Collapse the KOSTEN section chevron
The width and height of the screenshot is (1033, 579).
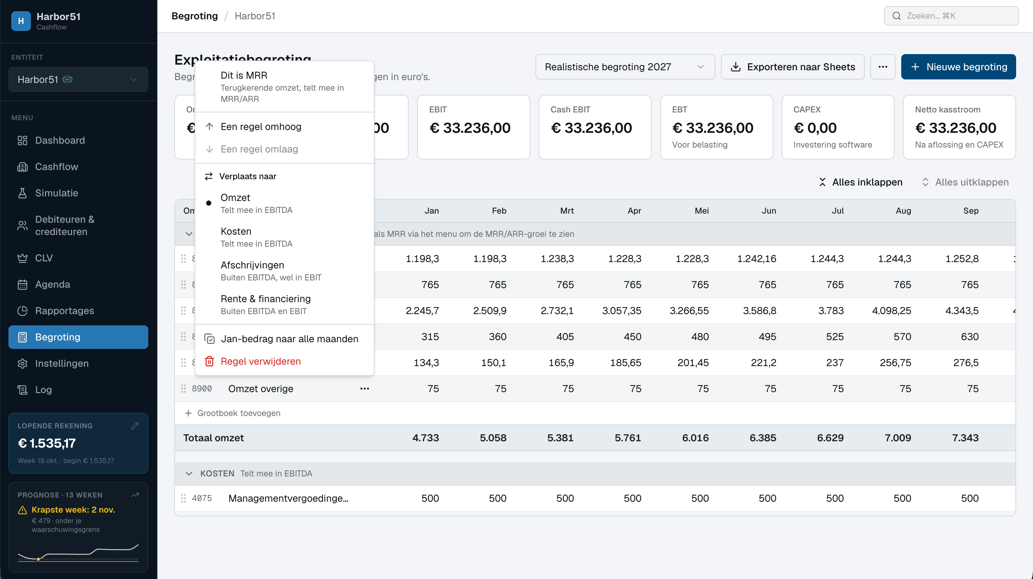click(189, 474)
